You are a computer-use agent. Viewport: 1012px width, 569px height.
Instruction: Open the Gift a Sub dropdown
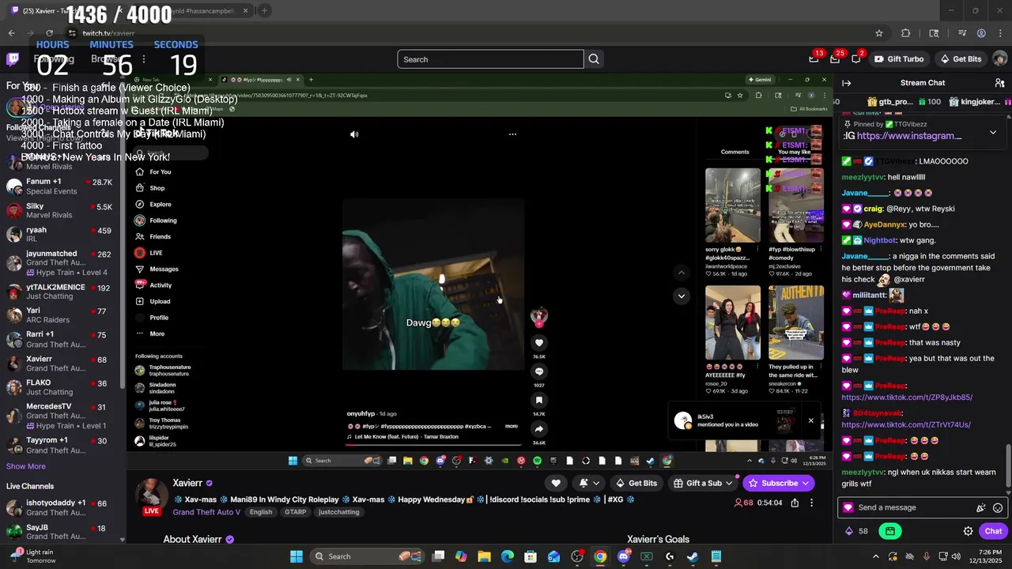(703, 483)
